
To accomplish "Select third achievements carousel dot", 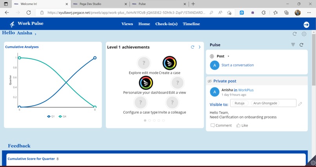I will coord(154,120).
